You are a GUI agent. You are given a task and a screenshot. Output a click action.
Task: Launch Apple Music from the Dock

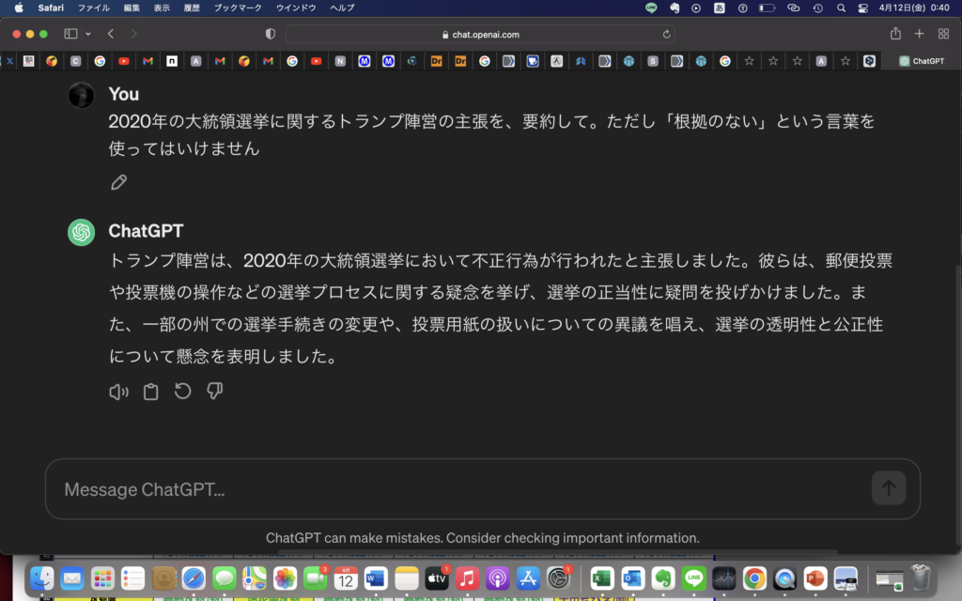pyautogui.click(x=468, y=579)
